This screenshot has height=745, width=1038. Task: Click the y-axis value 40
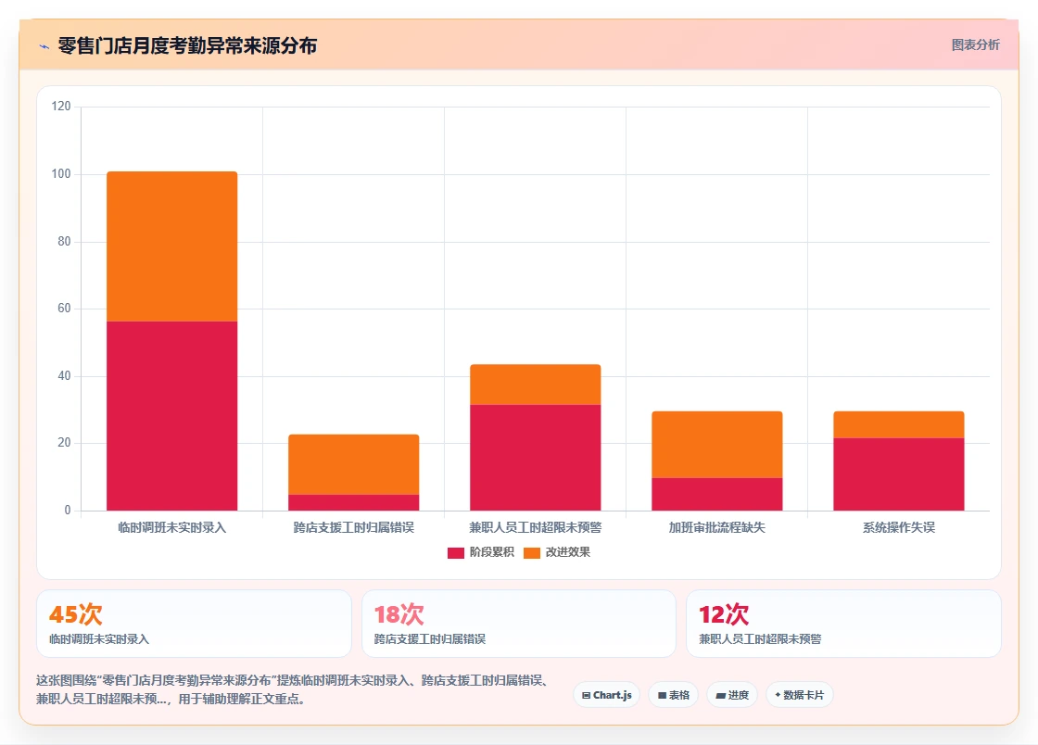click(x=64, y=376)
